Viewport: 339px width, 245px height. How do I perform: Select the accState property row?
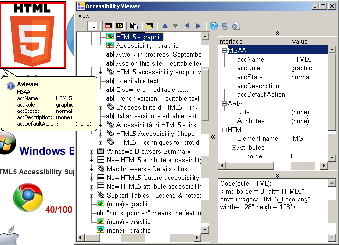tap(273, 77)
